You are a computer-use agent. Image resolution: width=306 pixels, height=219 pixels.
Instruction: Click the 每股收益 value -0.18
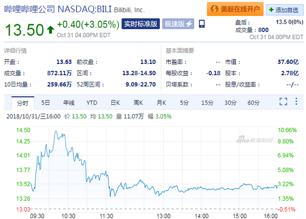point(213,73)
